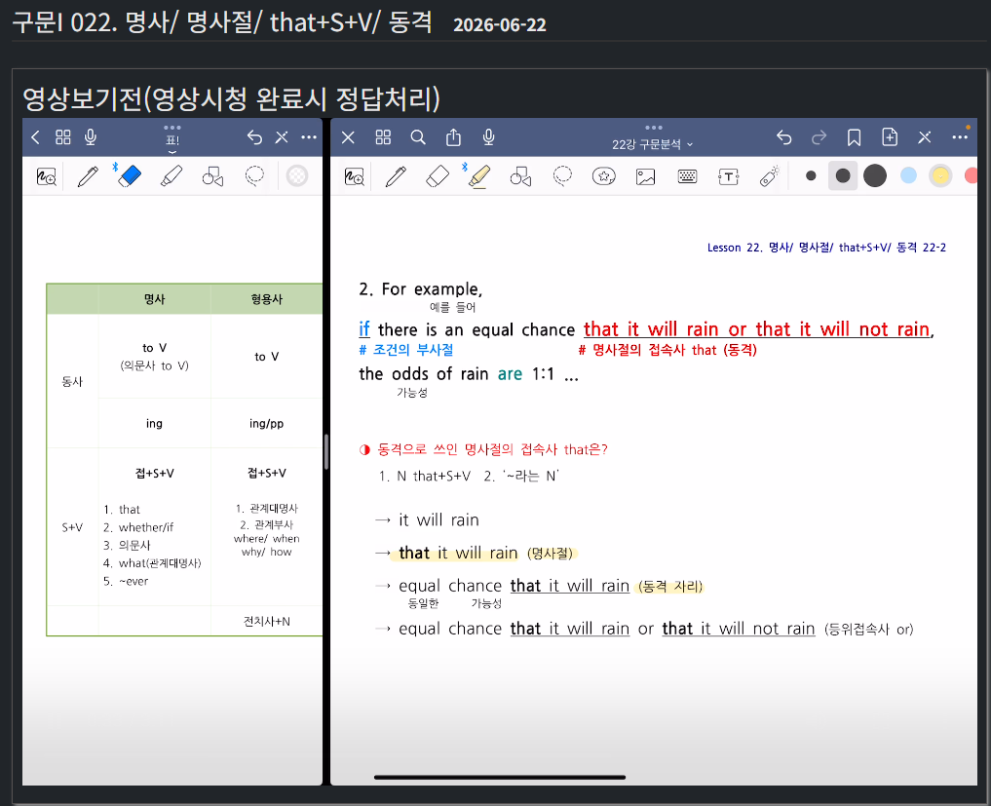Select the Eraser tool in right pane
The width and height of the screenshot is (991, 806).
(x=438, y=176)
